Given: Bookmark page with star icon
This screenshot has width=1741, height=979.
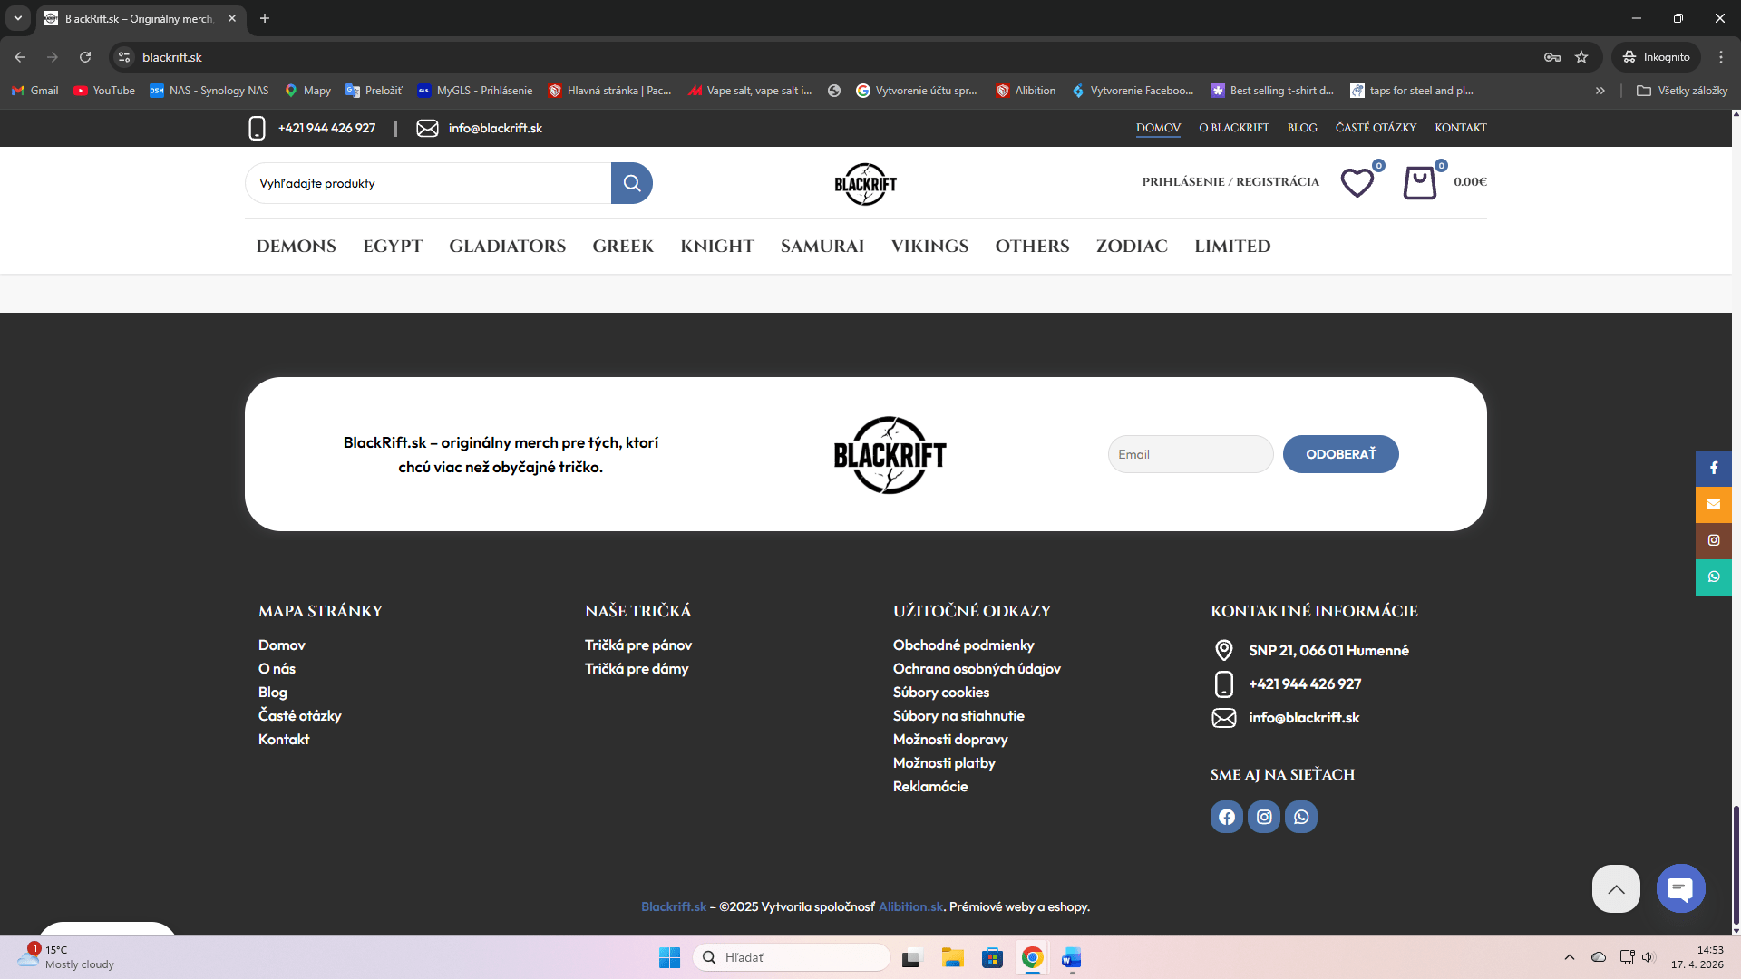Looking at the screenshot, I should click(1581, 57).
